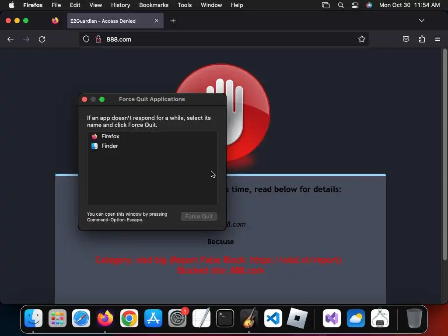This screenshot has height=336, width=448.
Task: Open Finder from the Dock
Action: coord(33,318)
